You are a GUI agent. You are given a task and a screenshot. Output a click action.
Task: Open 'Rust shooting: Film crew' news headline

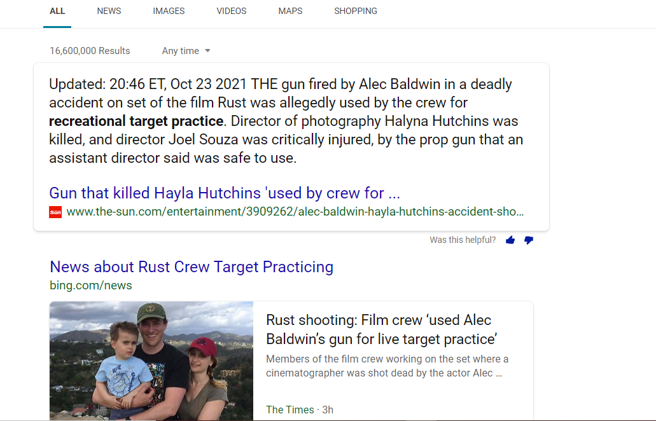pyautogui.click(x=382, y=329)
